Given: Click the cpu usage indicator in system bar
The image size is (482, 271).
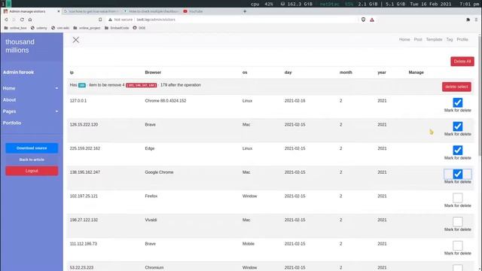Looking at the screenshot, I should [x=262, y=4].
